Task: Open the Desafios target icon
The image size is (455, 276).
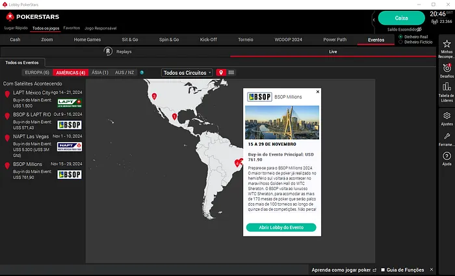Action: click(x=447, y=68)
